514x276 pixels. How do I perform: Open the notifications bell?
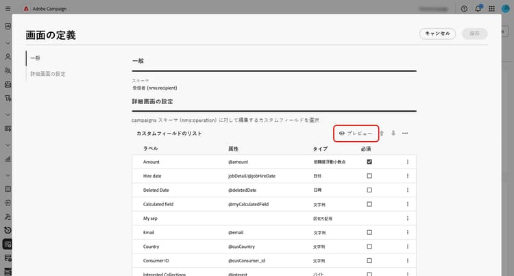[478, 8]
